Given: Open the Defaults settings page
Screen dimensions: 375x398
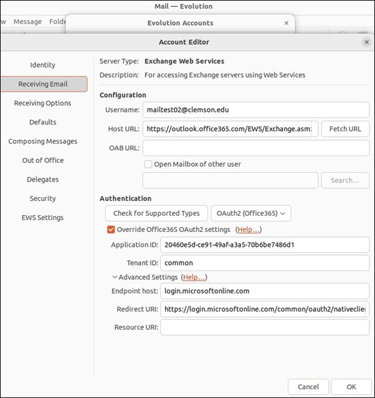Looking at the screenshot, I should pyautogui.click(x=43, y=123).
